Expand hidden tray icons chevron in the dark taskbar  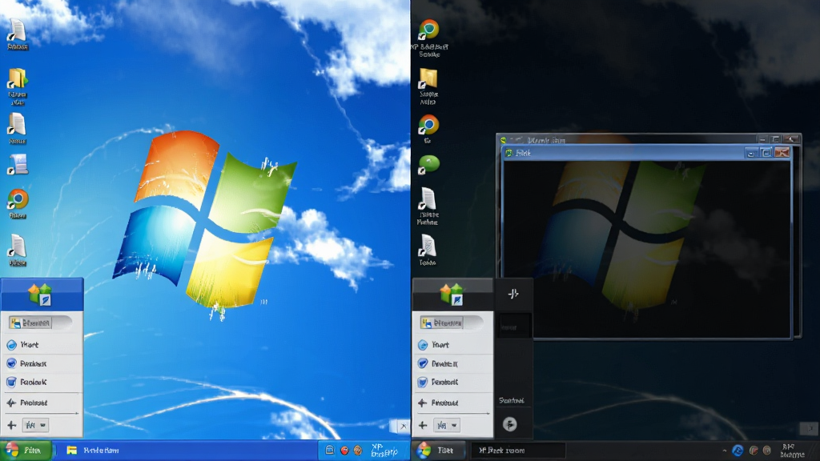724,450
